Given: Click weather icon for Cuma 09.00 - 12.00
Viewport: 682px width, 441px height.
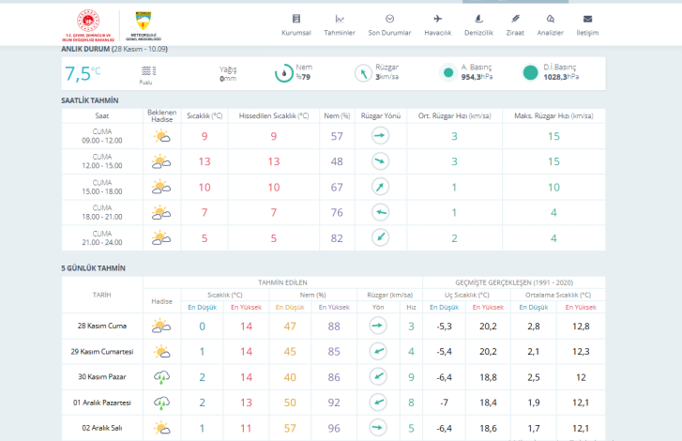Looking at the screenshot, I should coord(161,136).
